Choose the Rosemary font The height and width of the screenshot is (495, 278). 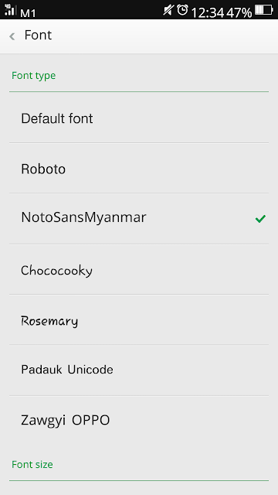click(139, 319)
